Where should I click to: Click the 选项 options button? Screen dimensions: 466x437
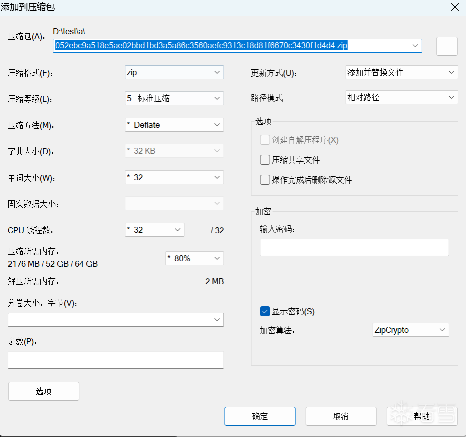(x=43, y=391)
